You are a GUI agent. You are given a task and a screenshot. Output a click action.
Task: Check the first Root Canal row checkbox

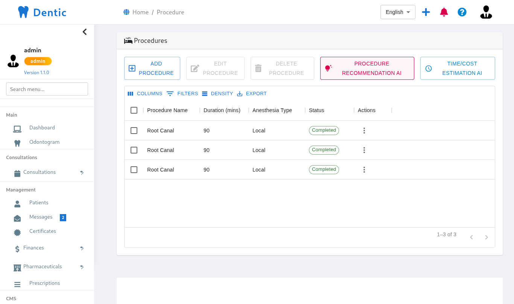point(134,131)
